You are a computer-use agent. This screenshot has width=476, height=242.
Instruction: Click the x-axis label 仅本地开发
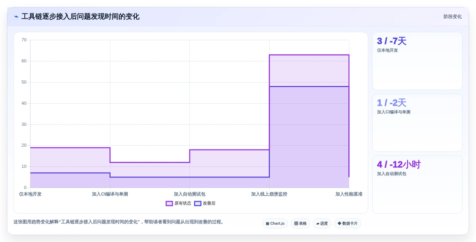click(30, 194)
